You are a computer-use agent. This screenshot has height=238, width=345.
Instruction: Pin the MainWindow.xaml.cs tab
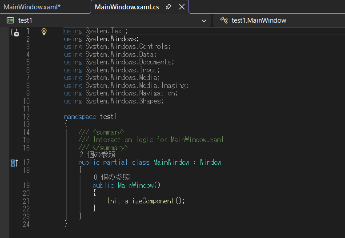(168, 7)
